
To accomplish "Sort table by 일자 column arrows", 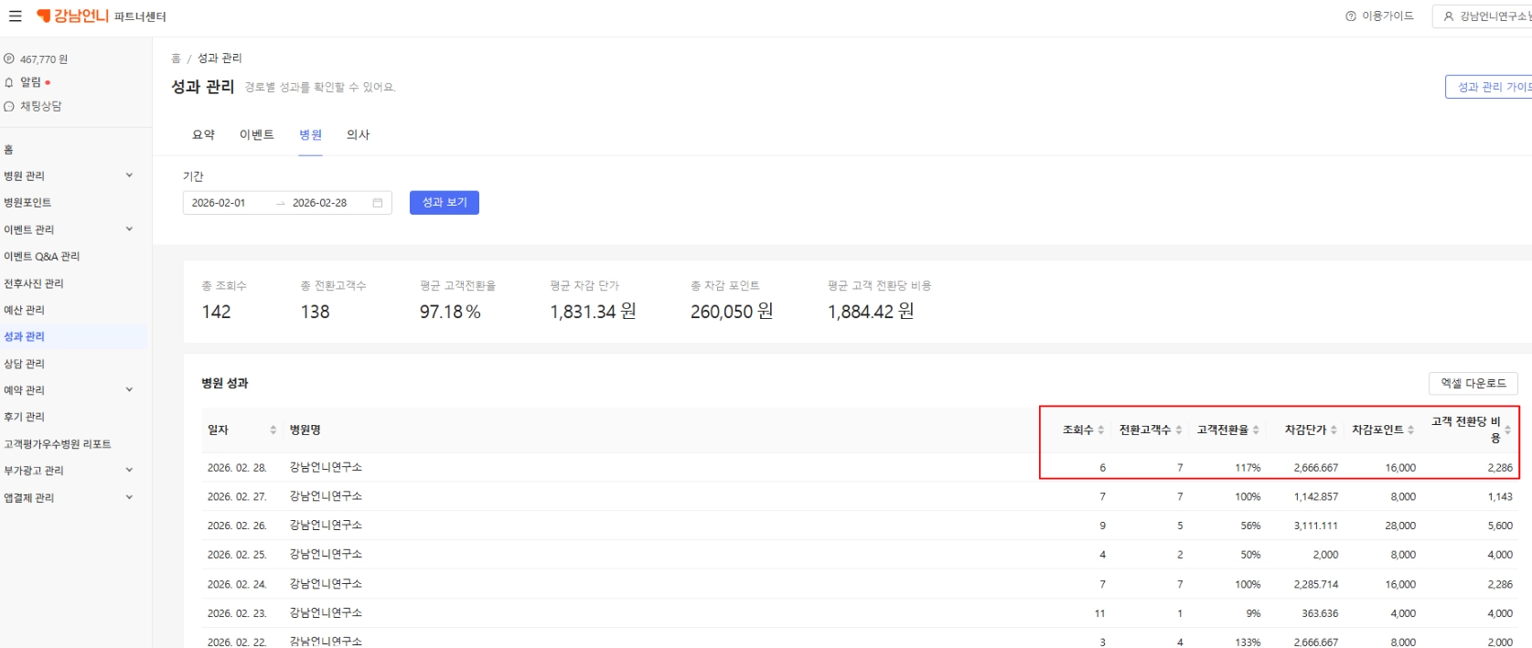I will click(x=273, y=430).
